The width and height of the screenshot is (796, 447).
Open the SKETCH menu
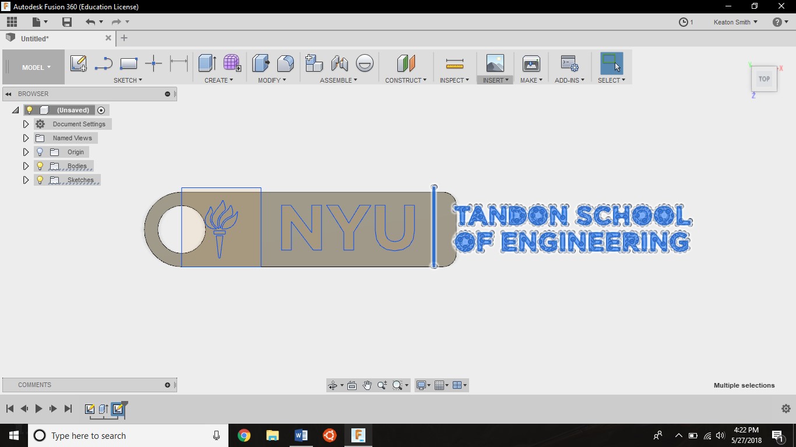128,80
